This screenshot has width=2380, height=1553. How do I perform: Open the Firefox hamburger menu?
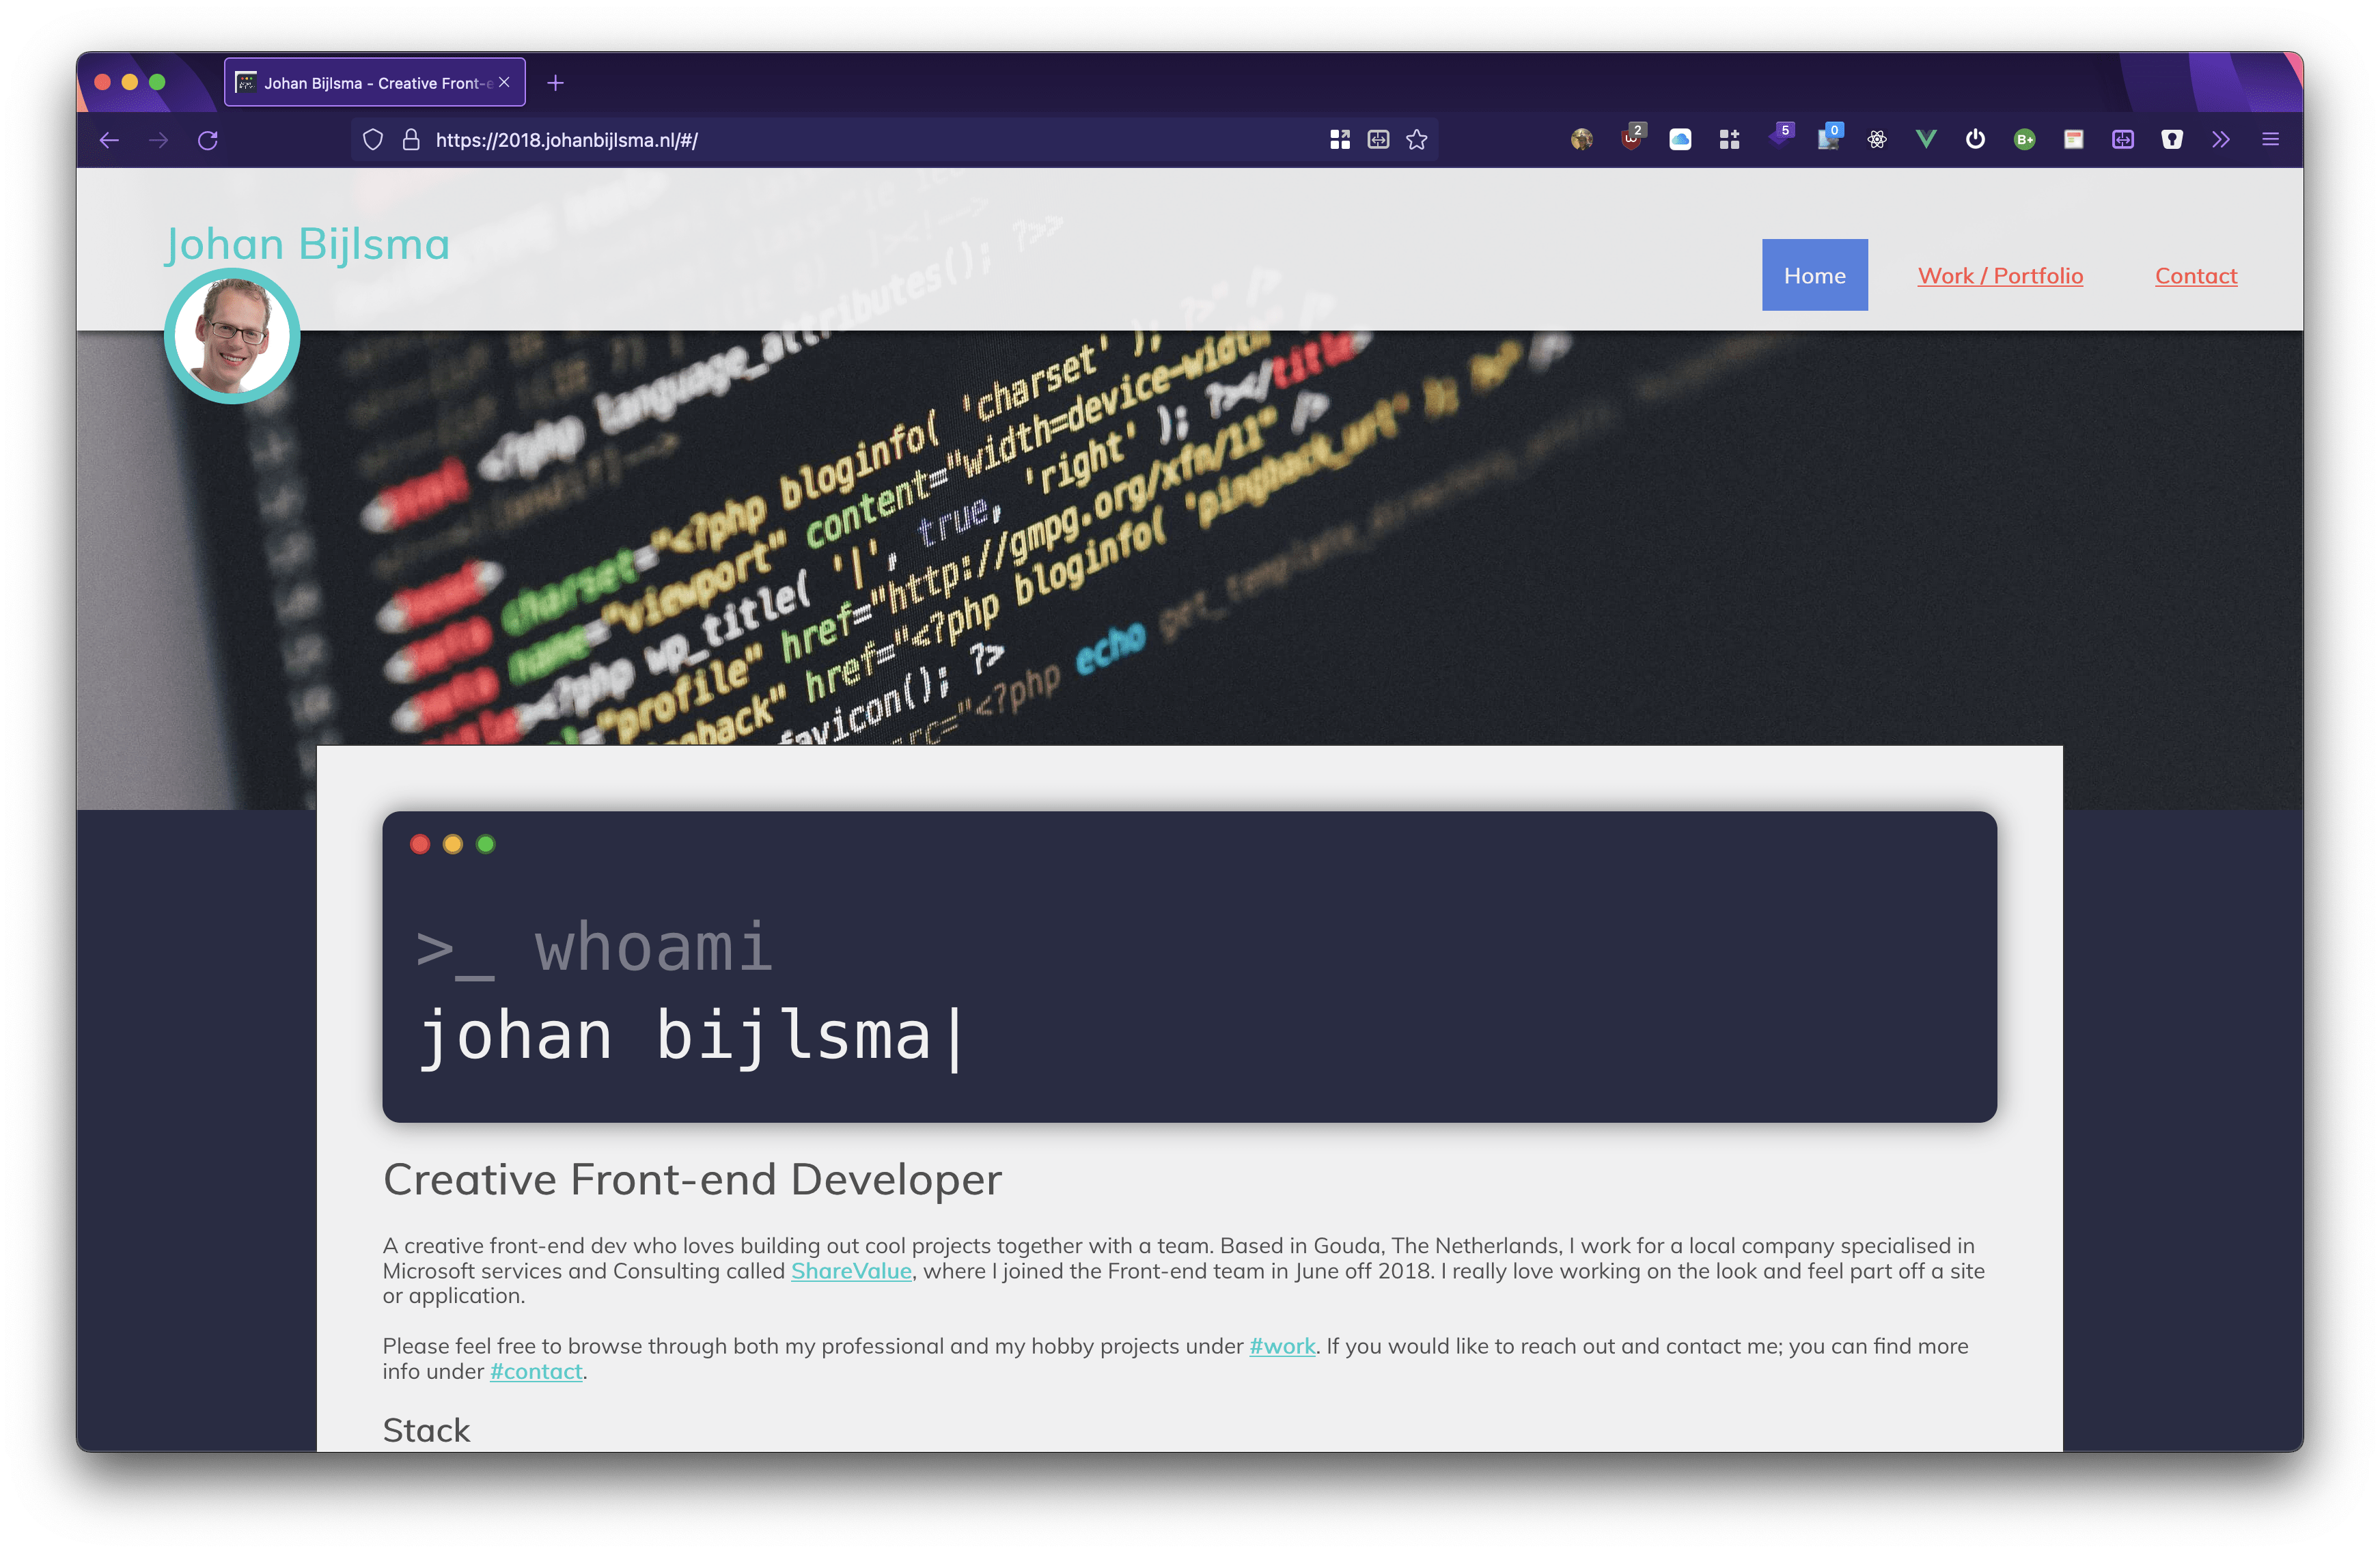(x=2270, y=140)
